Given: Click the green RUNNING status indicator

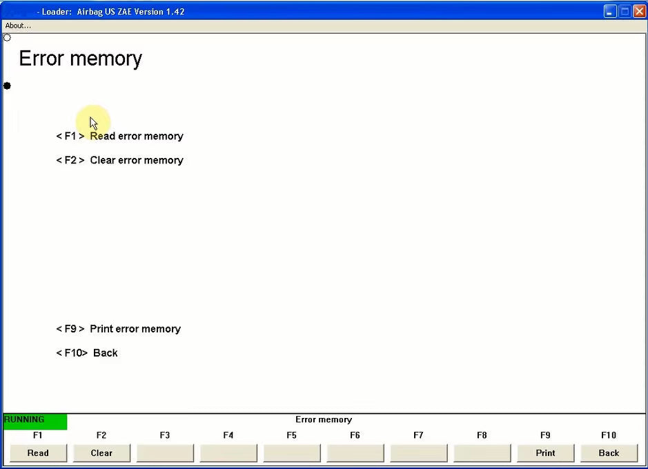Looking at the screenshot, I should (x=35, y=420).
